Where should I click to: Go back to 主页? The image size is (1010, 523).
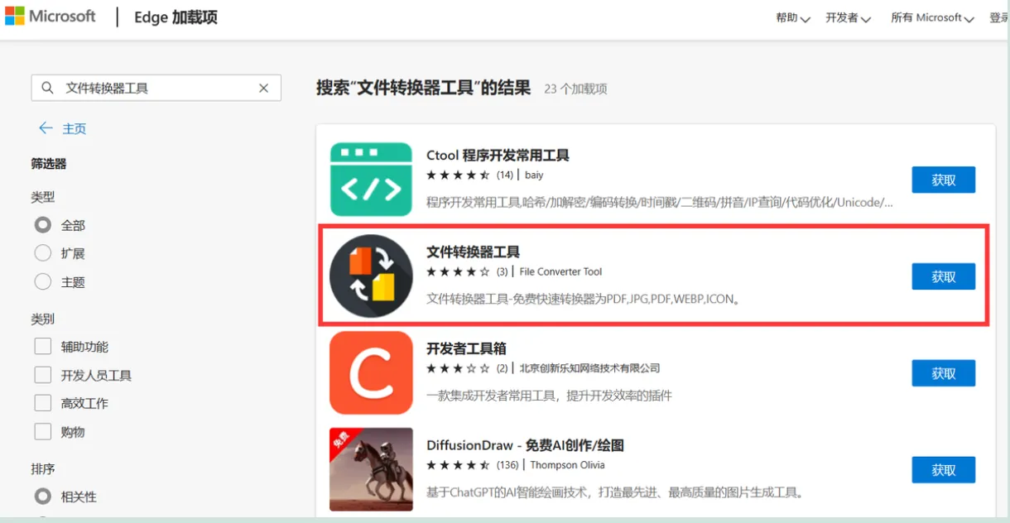75,128
